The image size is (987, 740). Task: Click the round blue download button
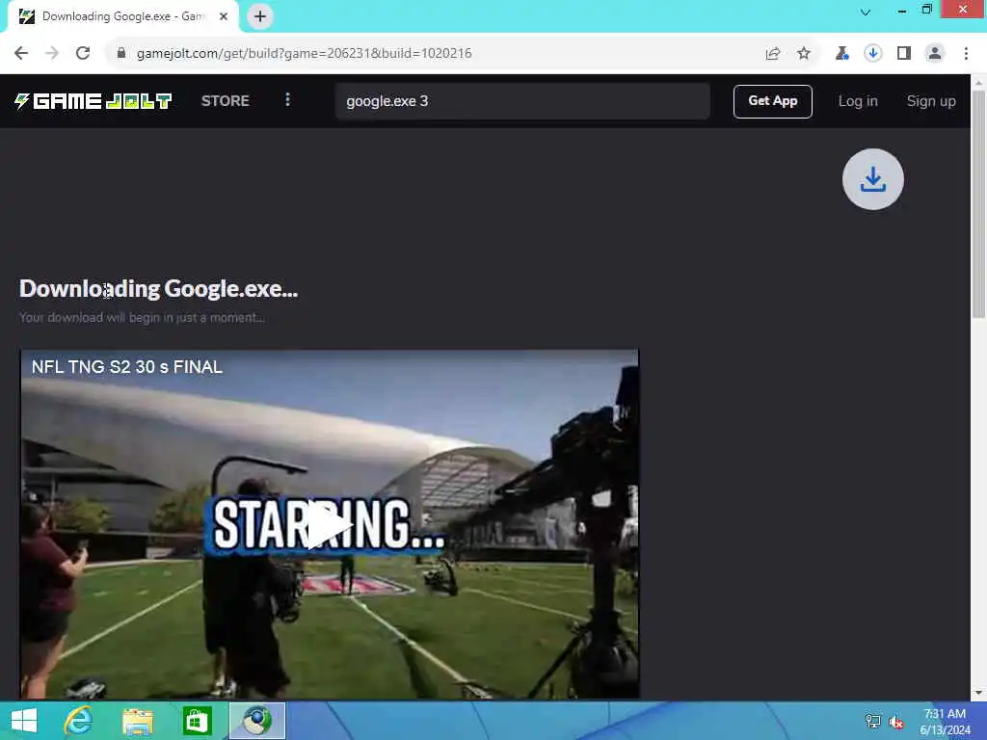click(x=873, y=179)
